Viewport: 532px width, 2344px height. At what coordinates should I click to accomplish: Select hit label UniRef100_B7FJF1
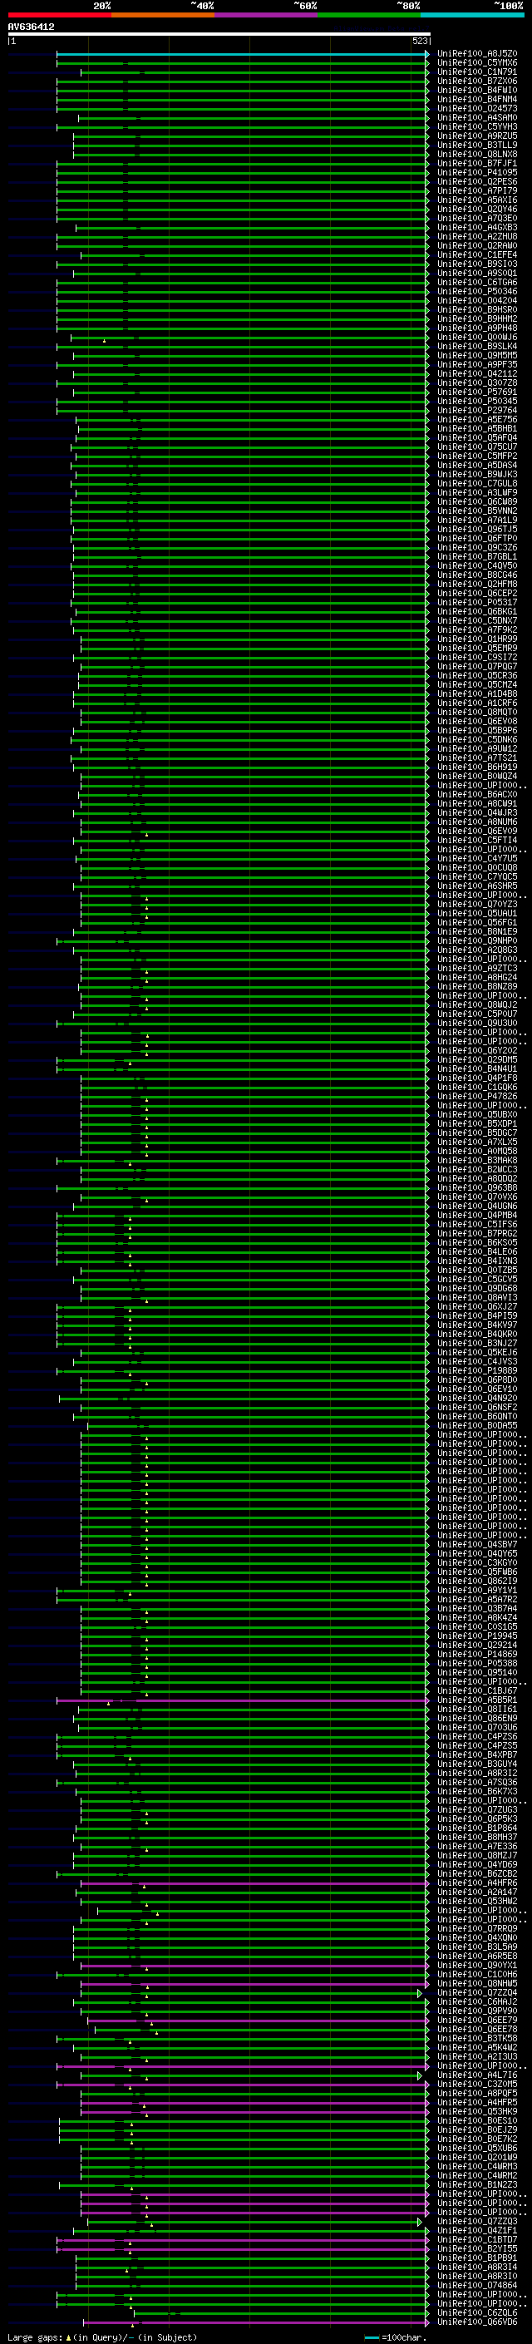point(477,163)
